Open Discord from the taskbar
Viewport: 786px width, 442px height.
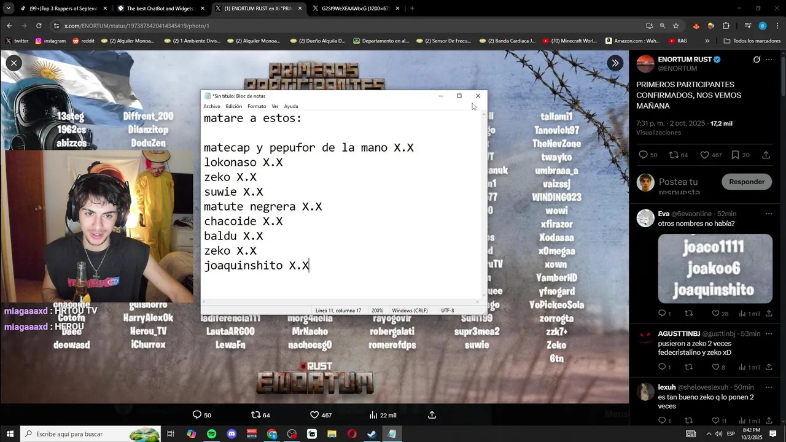(232, 434)
